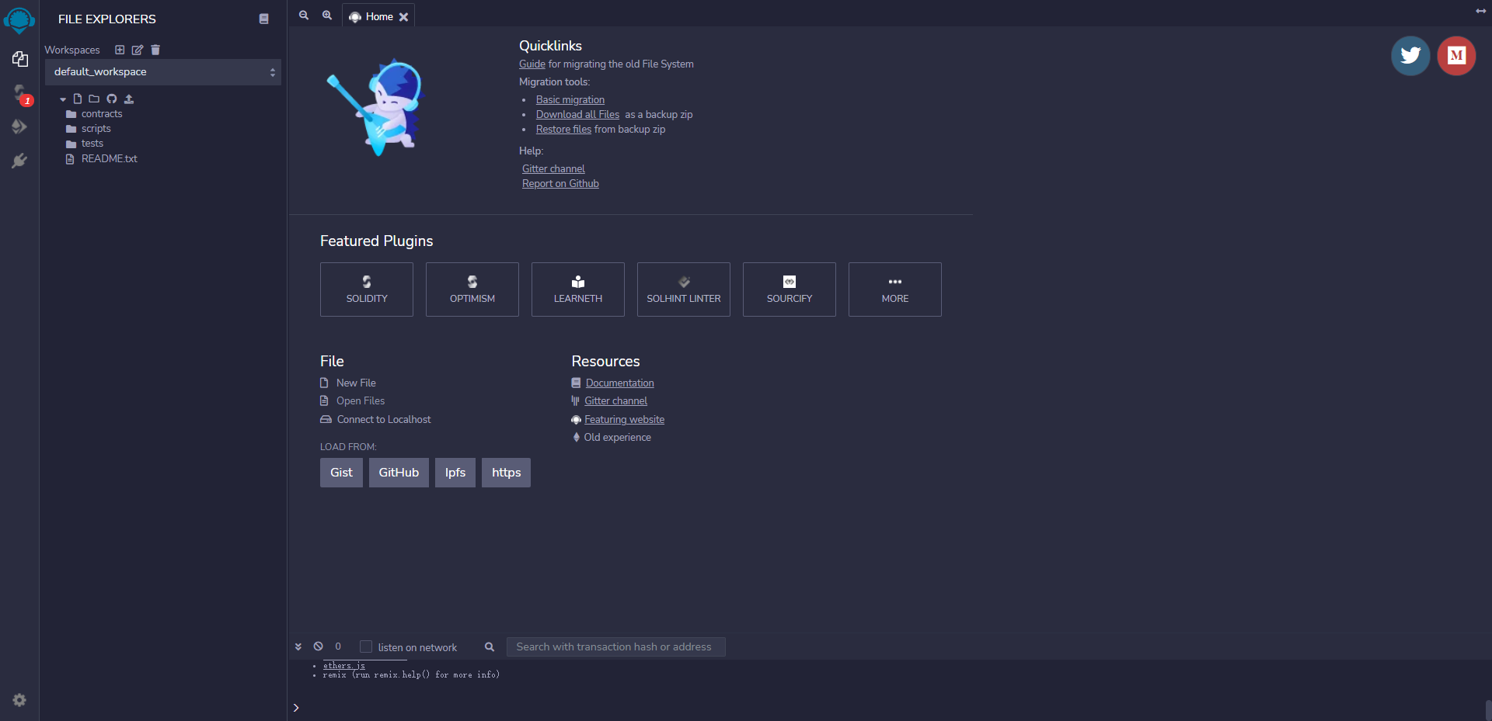Screen dimensions: 1492x721
Task: Open the Solidity compiler sidebar icon
Action: tap(20, 93)
